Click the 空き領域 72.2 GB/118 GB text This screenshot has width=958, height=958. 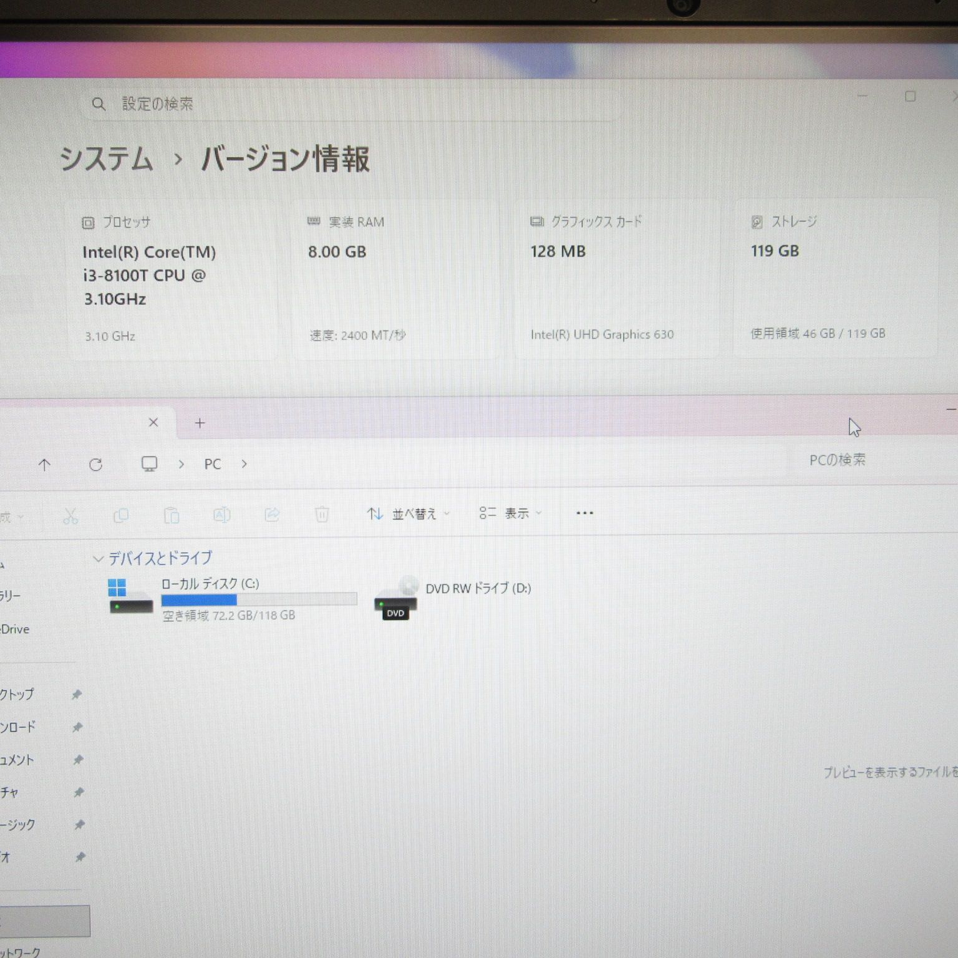tap(229, 616)
